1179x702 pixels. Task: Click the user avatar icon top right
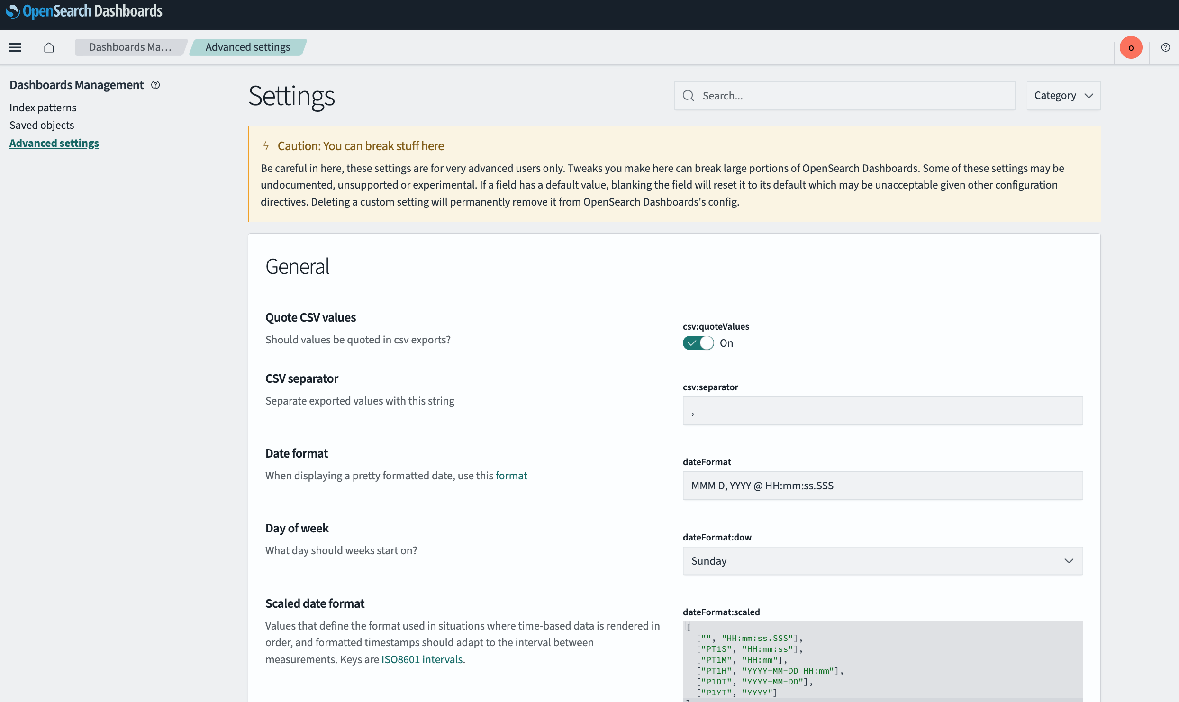click(x=1131, y=47)
